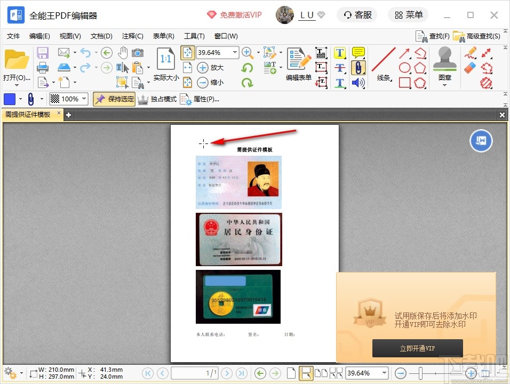This screenshot has height=384, width=510.
Task: Select the eraser tool
Action: coord(470,68)
